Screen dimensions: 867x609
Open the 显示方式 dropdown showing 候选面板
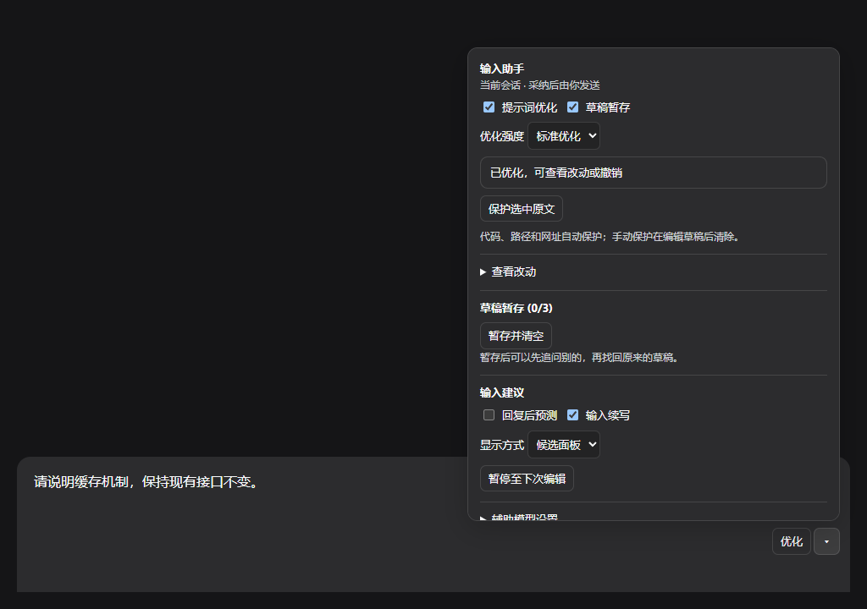564,444
